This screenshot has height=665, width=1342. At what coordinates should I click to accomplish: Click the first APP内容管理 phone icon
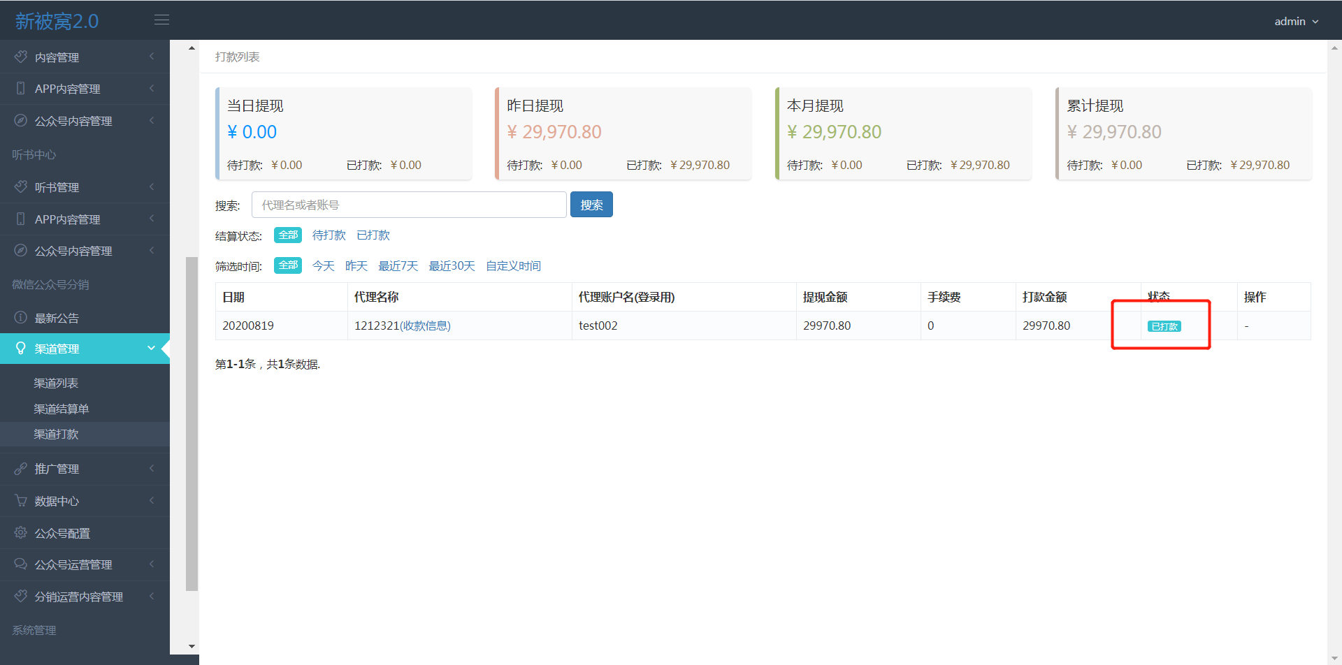coord(21,89)
